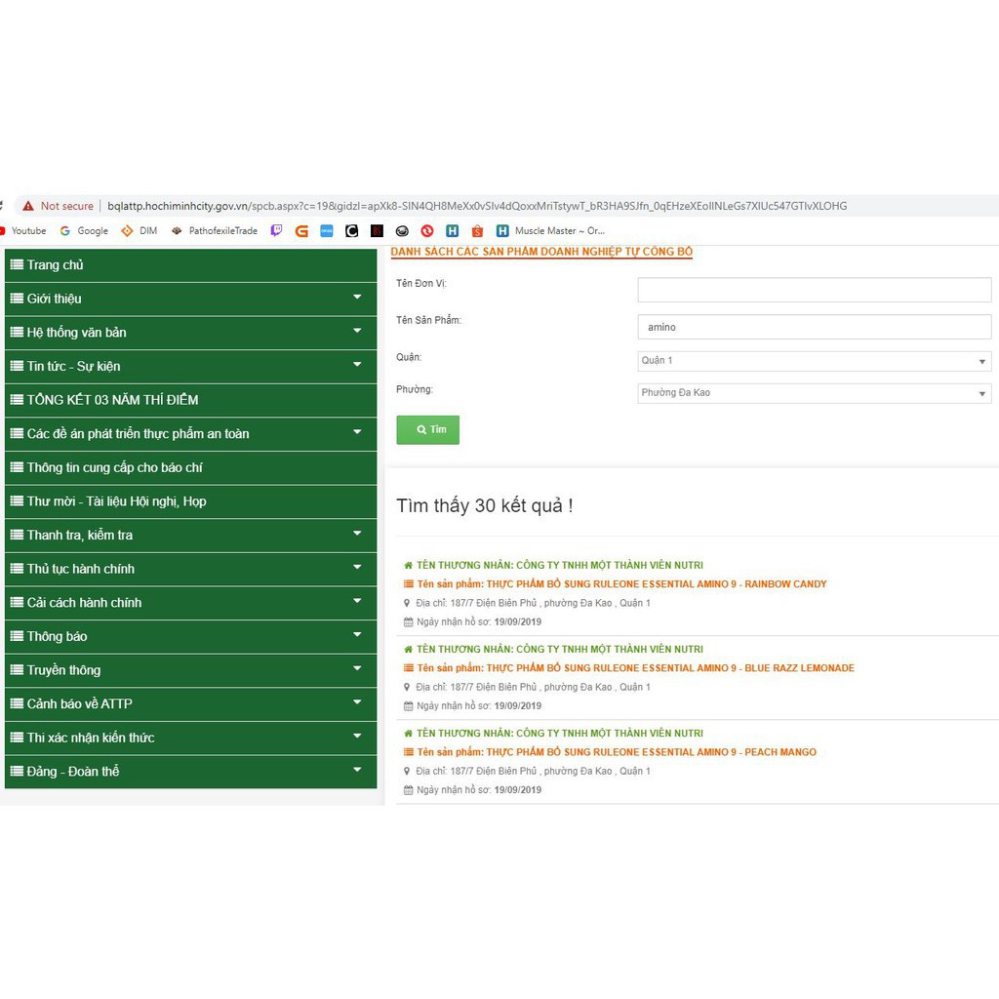The width and height of the screenshot is (999, 999).
Task: Expand the Giới thiệu menu arrow
Action: (357, 298)
